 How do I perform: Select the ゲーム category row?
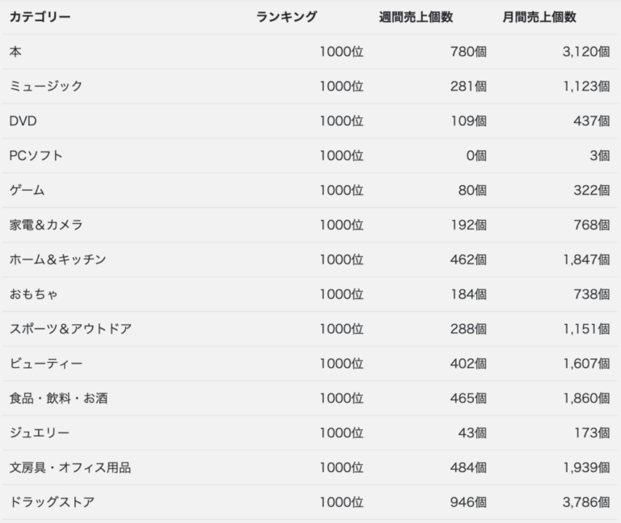pyautogui.click(x=310, y=190)
